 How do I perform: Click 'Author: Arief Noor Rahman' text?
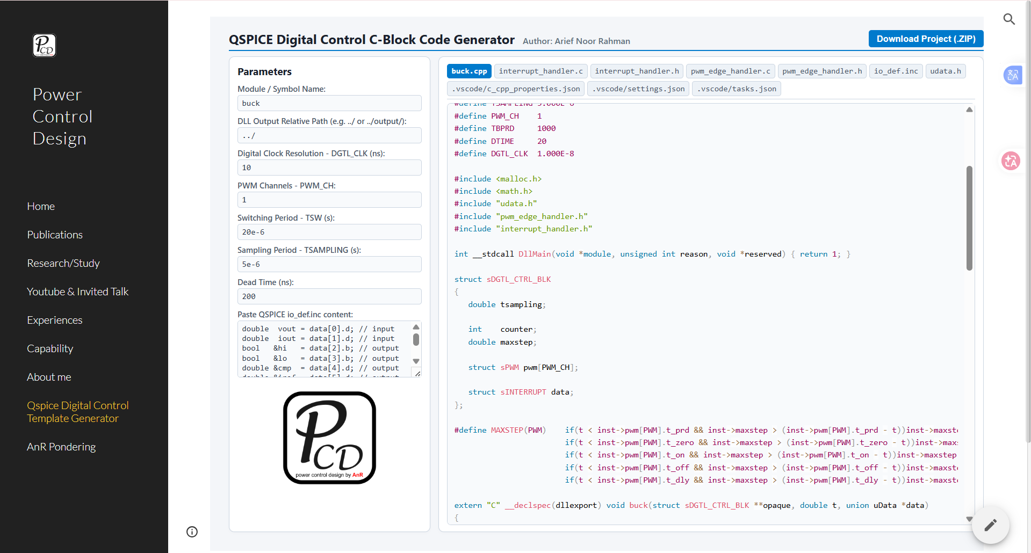tap(576, 41)
